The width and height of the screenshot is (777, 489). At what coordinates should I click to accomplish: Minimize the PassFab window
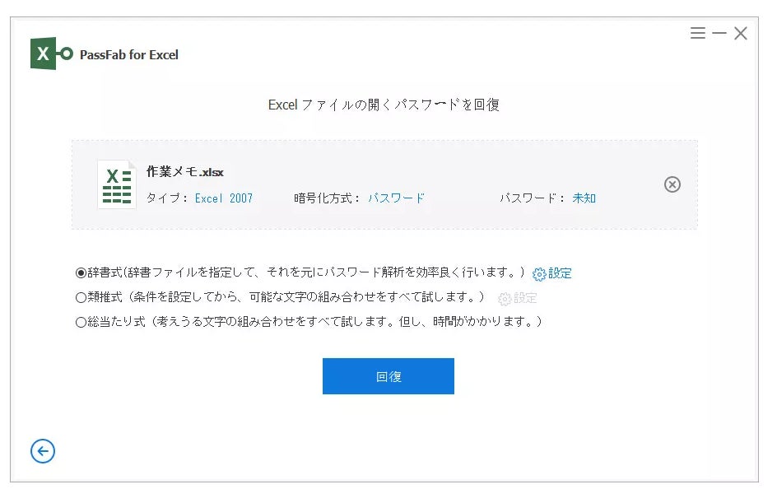(719, 33)
